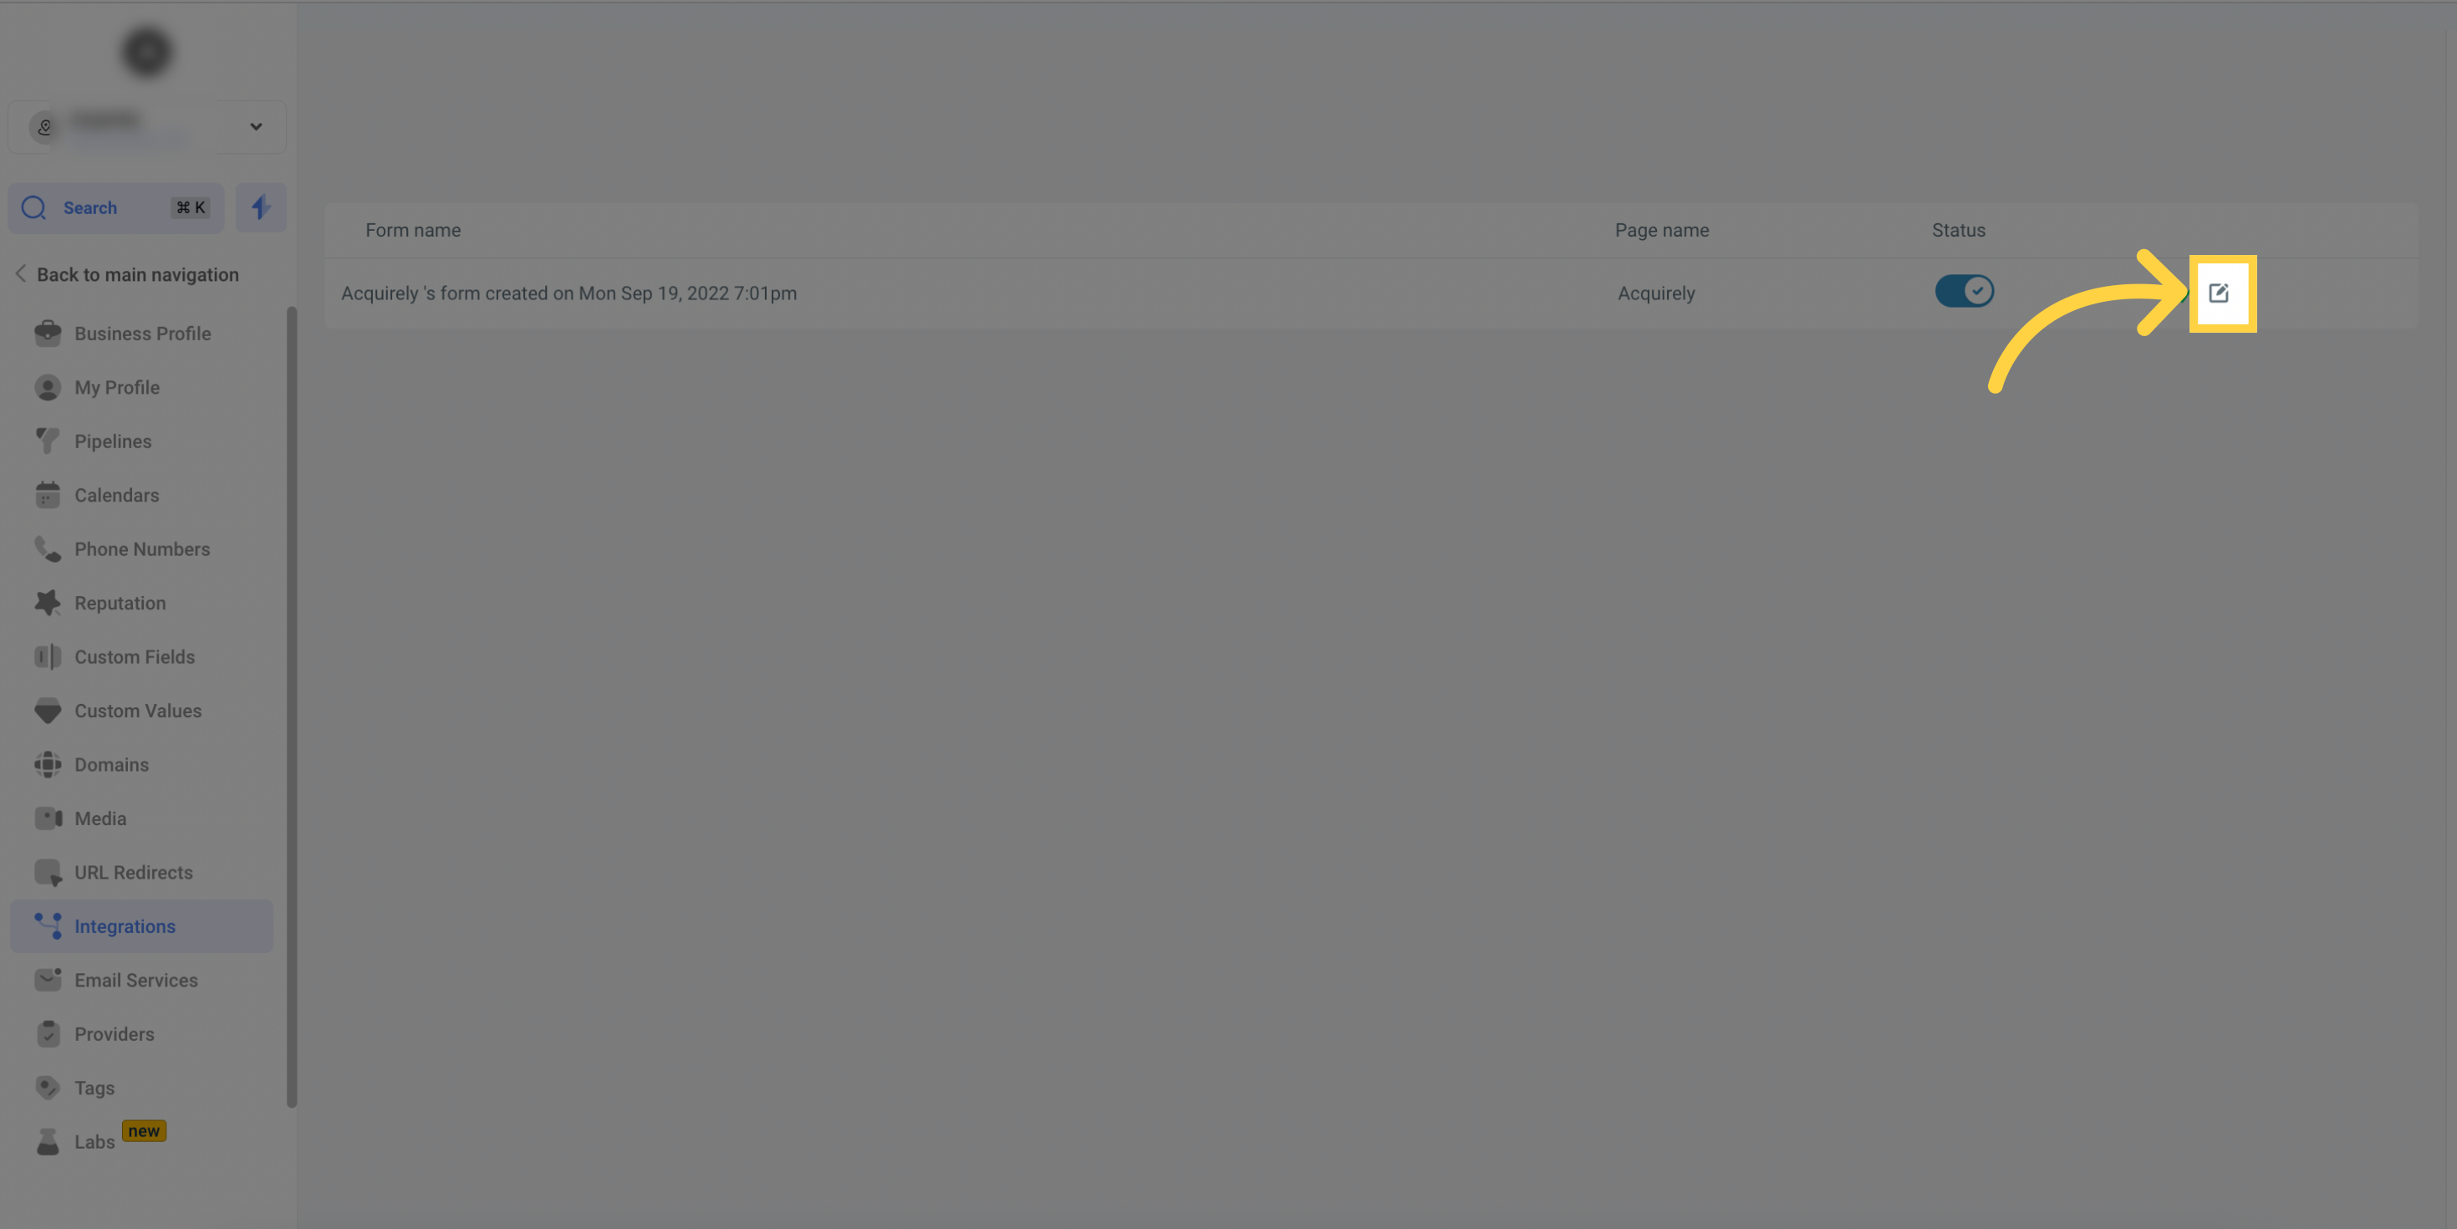This screenshot has width=2457, height=1229.
Task: Toggle status for Acquirely's form
Action: click(1964, 290)
